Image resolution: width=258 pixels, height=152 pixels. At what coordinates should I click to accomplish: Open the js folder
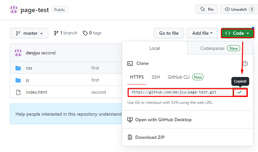pyautogui.click(x=28, y=80)
